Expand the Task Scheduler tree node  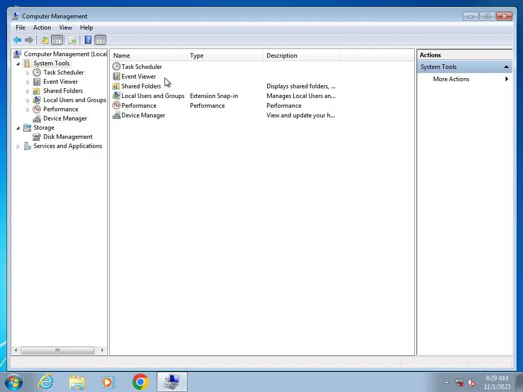28,72
